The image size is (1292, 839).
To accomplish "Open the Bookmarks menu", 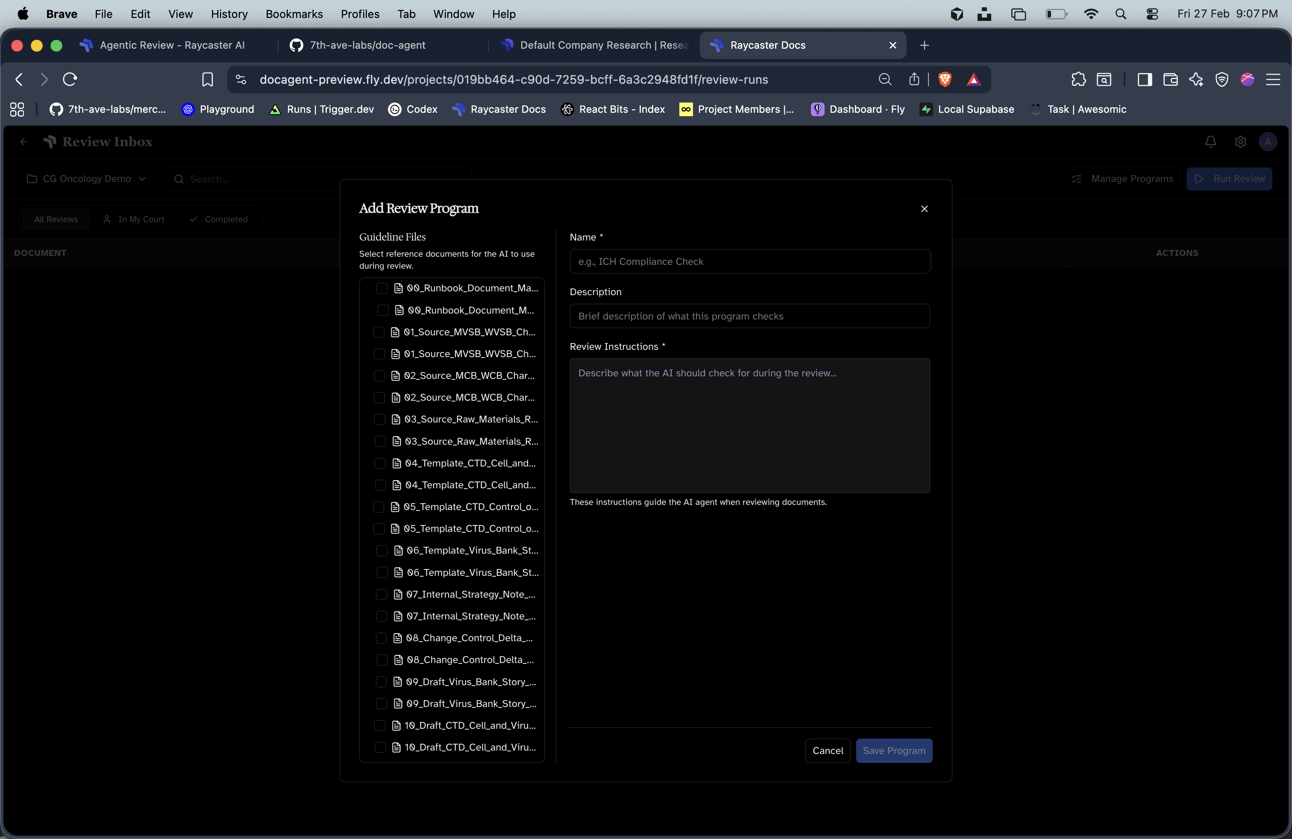I will click(294, 14).
